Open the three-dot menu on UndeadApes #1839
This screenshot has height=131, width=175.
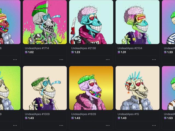107,126
